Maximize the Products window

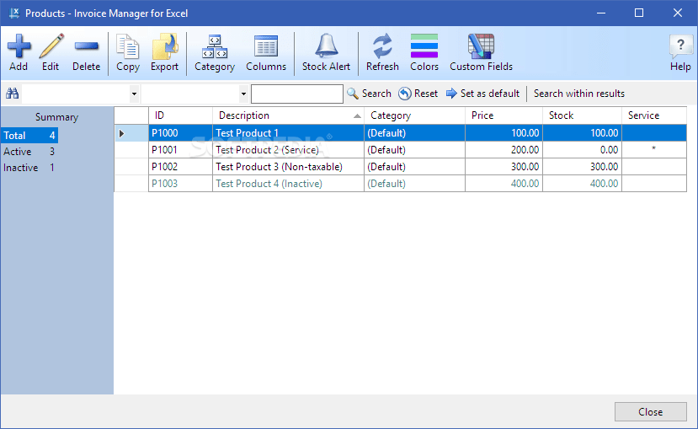[639, 13]
